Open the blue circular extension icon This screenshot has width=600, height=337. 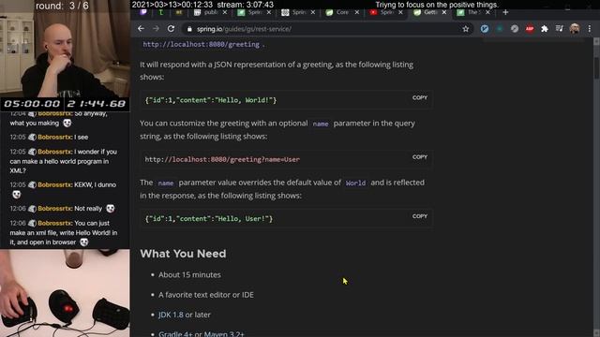[x=485, y=29]
